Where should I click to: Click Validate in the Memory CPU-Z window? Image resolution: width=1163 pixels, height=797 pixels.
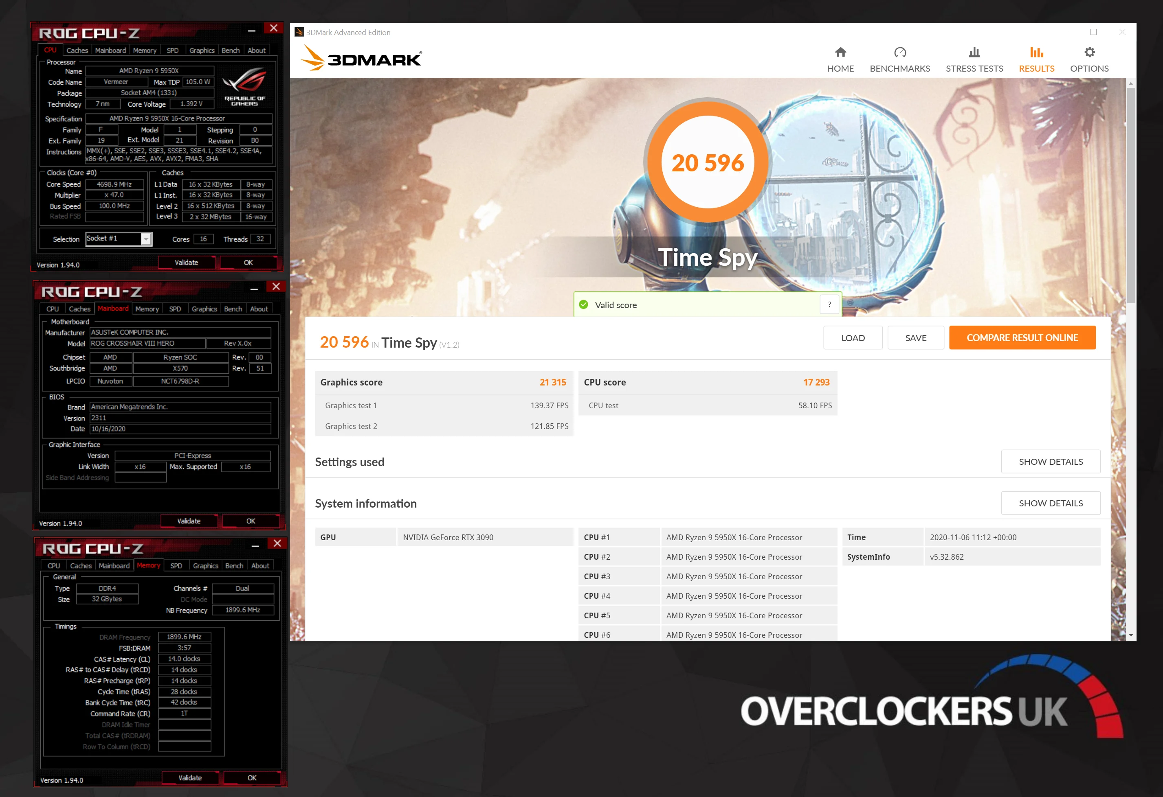[190, 777]
